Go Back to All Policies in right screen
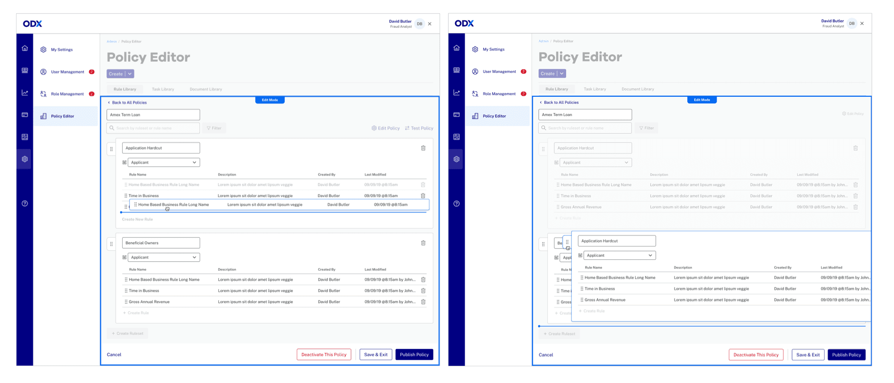 559,102
